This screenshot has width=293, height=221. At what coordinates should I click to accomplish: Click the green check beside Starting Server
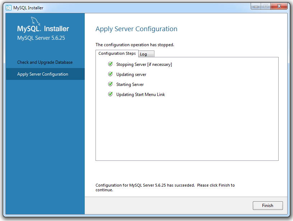tap(110, 84)
